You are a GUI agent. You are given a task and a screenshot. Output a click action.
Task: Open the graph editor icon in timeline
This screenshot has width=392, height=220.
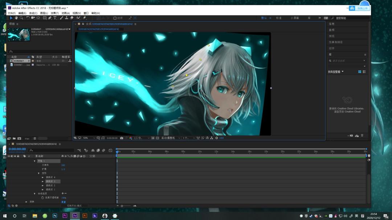pos(110,150)
